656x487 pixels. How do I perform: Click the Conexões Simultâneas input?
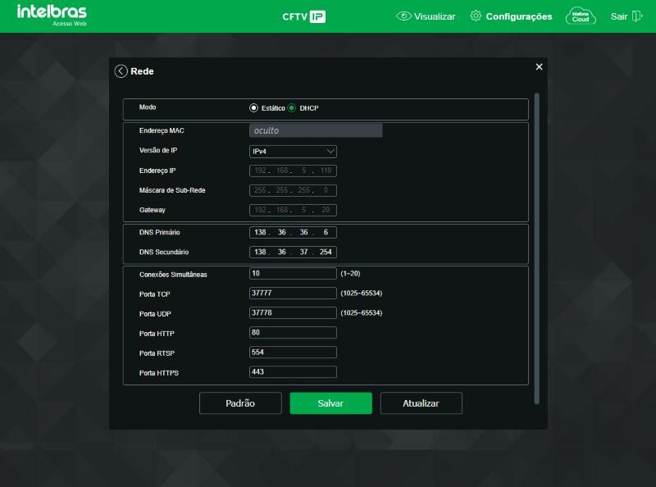[293, 273]
